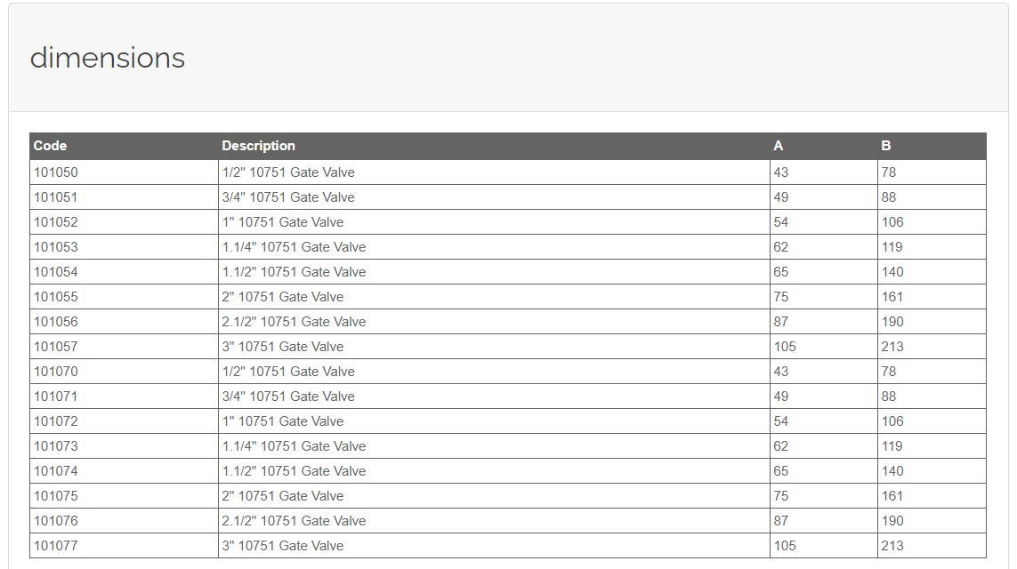
Task: Click the B column header
Action: coord(886,146)
